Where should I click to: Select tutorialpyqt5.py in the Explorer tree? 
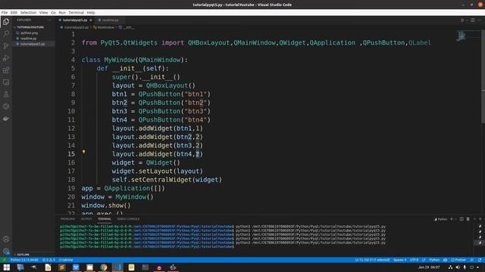click(33, 44)
